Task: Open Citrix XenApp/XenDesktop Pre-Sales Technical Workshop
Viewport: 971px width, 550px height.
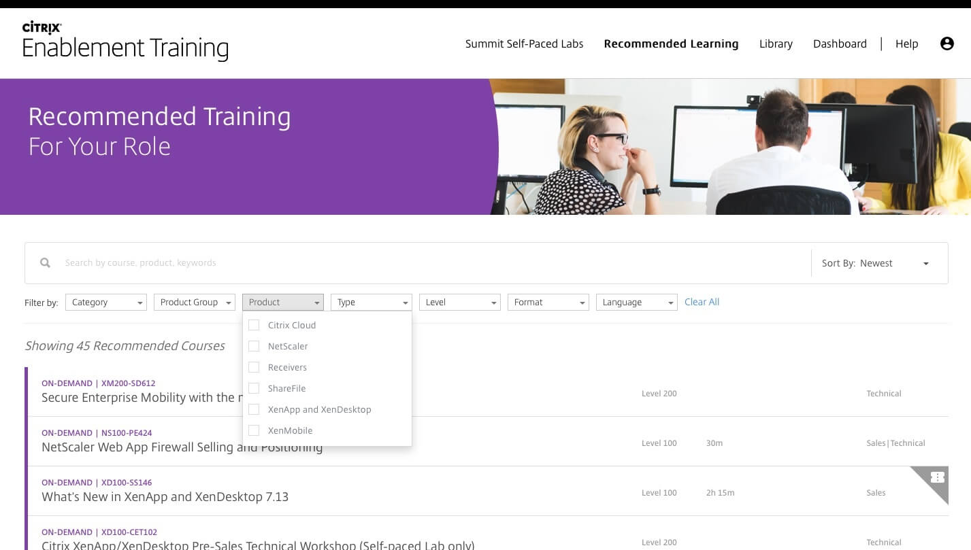Action: pos(258,545)
